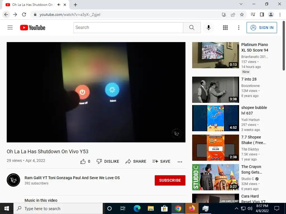The image size is (286, 214).
Task: Reload the page with the refresh icon
Action: [24, 14]
